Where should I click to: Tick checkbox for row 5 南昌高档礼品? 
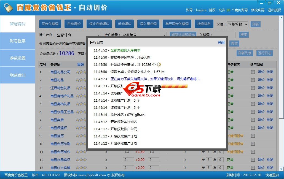coord(253,104)
